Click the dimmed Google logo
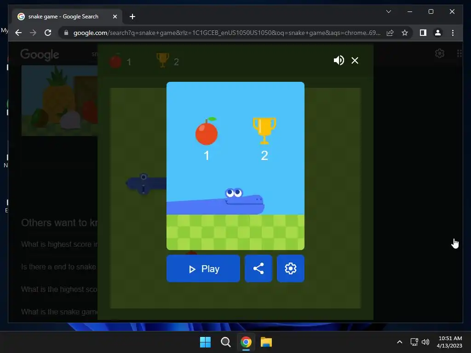Viewport: 471px width, 353px height. 40,55
